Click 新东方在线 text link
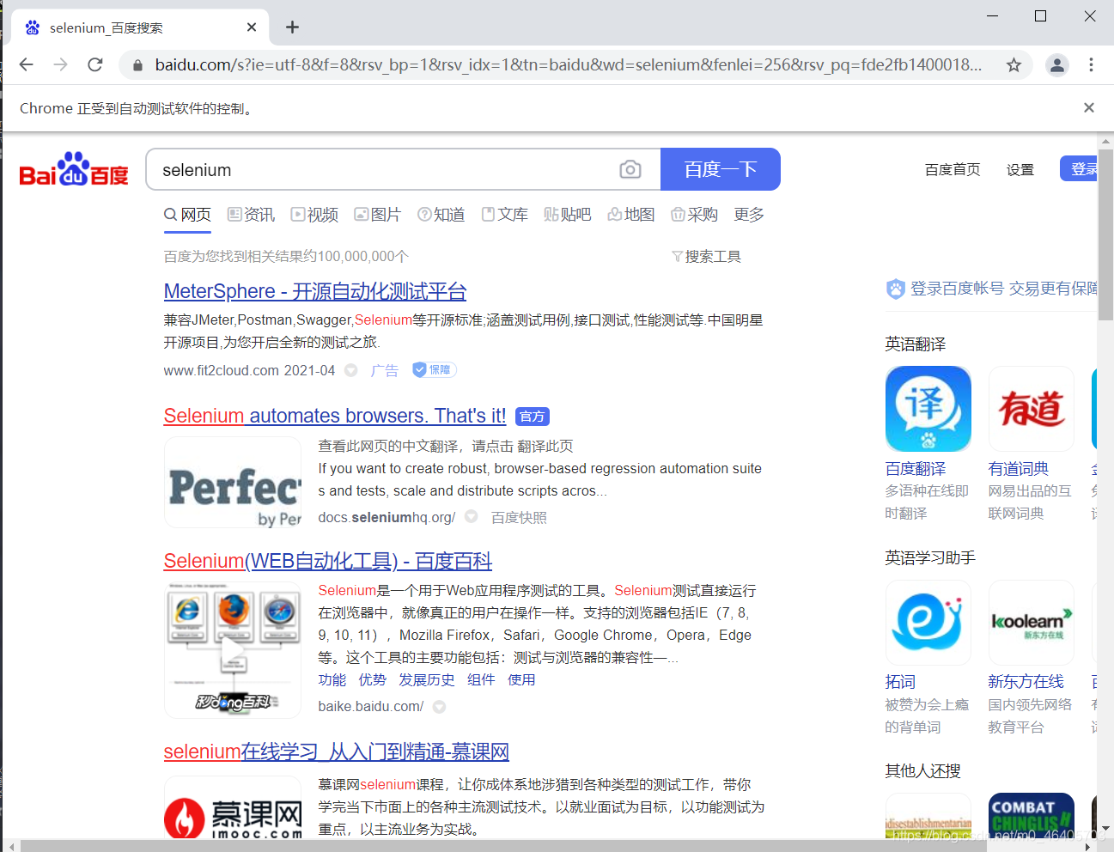Viewport: 1114px width, 852px height. click(1026, 682)
